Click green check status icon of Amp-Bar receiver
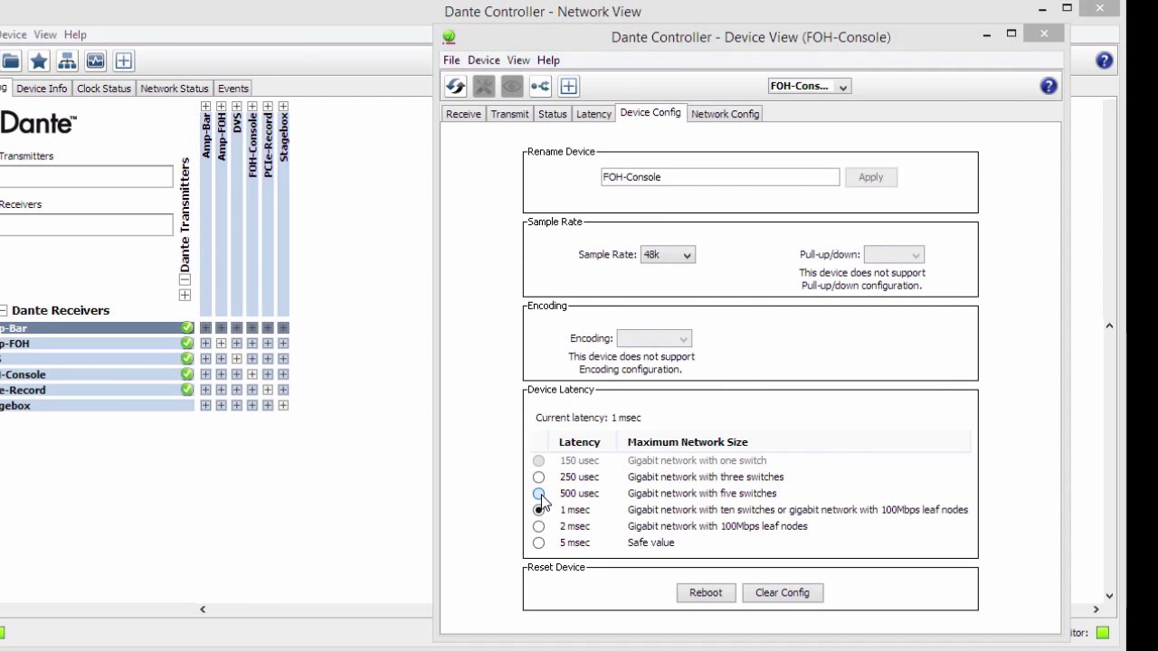The height and width of the screenshot is (651, 1158). point(187,327)
